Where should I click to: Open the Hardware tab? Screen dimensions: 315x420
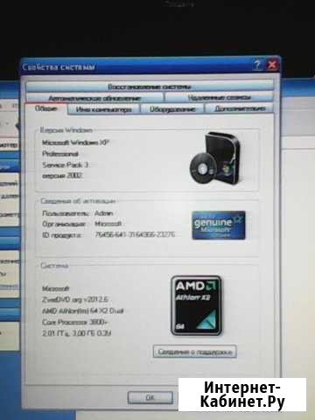(172, 109)
